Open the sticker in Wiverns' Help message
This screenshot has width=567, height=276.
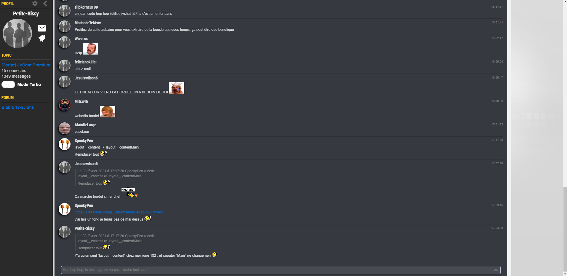pos(91,49)
